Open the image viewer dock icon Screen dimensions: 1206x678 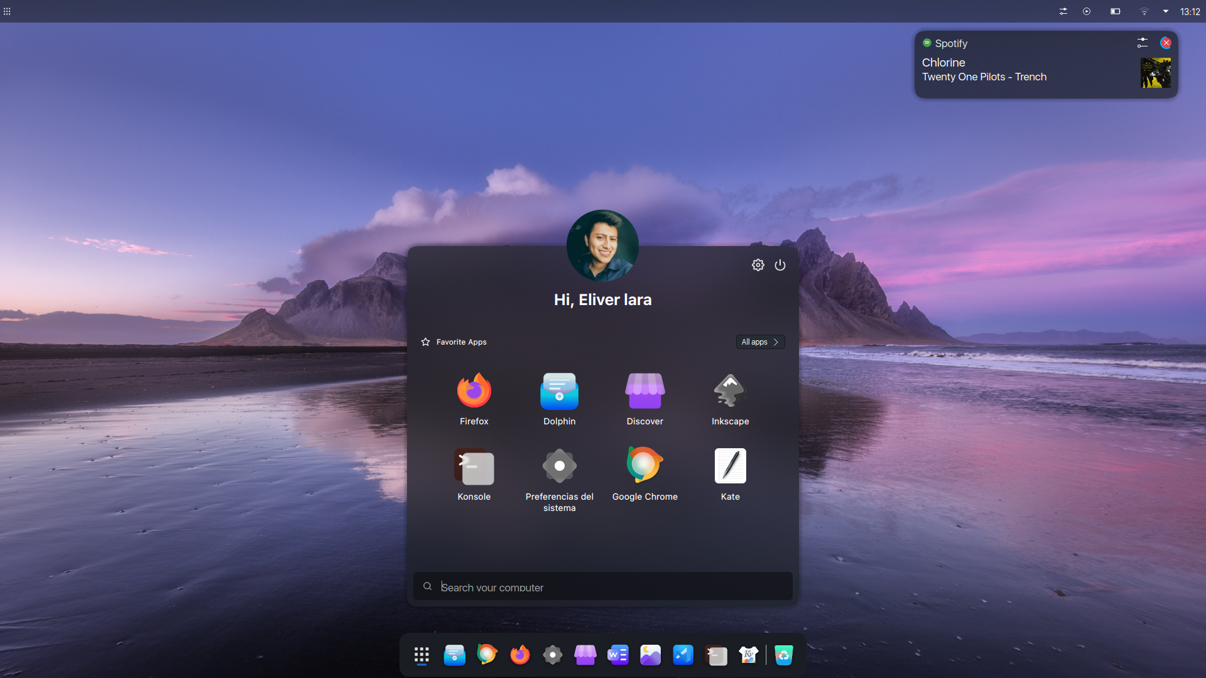650,655
